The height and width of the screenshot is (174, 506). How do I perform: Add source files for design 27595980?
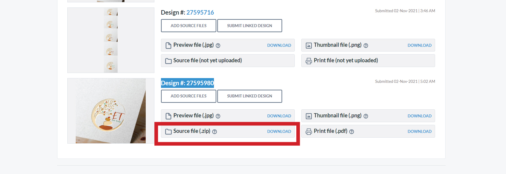[x=189, y=96]
